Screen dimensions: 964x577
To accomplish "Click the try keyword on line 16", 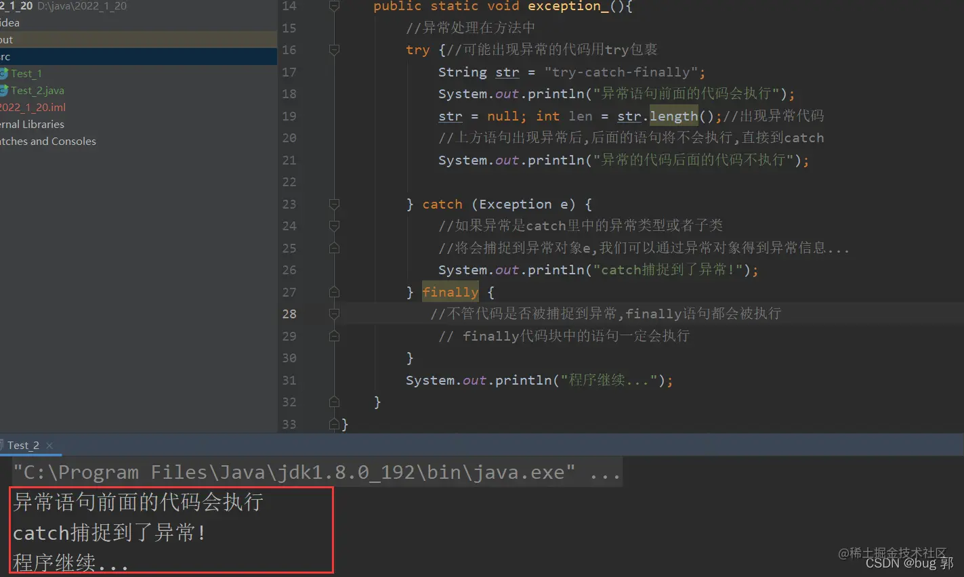I will [418, 50].
